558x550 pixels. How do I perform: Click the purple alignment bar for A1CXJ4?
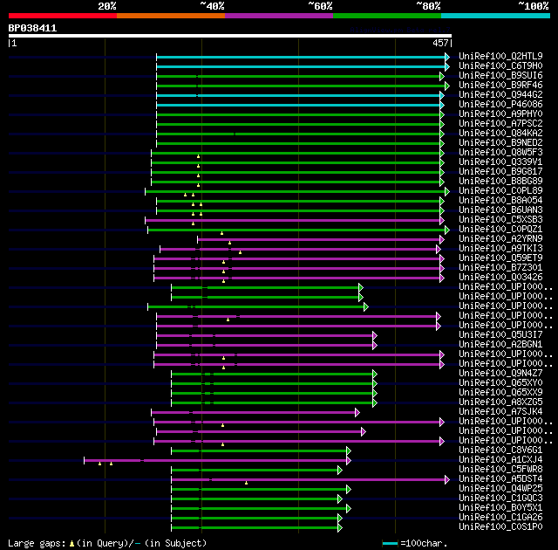pos(215,461)
